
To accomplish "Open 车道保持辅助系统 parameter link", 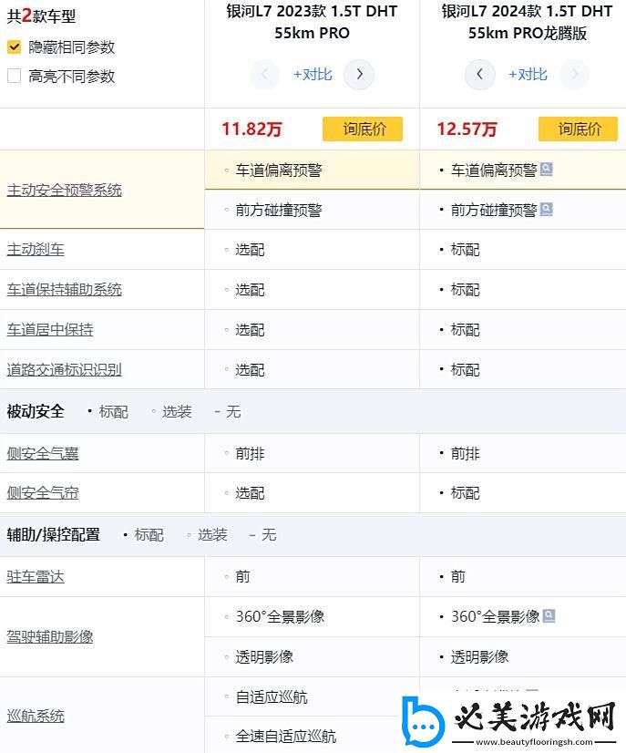I will 64,289.
